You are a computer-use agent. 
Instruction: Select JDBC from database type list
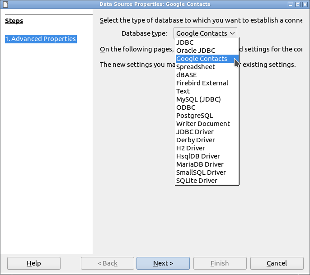pos(207,42)
